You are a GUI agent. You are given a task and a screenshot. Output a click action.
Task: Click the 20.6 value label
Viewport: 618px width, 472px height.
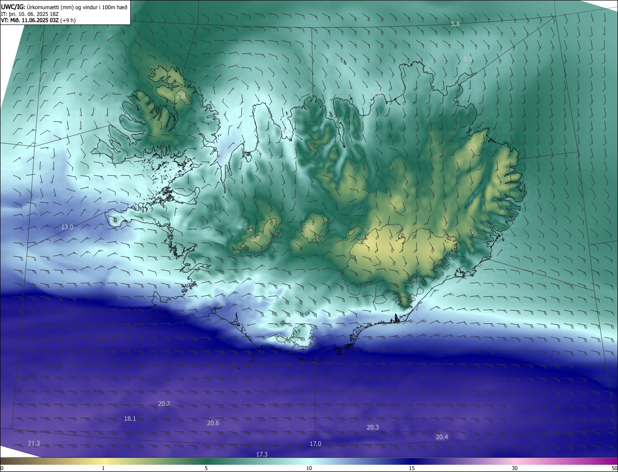(213, 423)
